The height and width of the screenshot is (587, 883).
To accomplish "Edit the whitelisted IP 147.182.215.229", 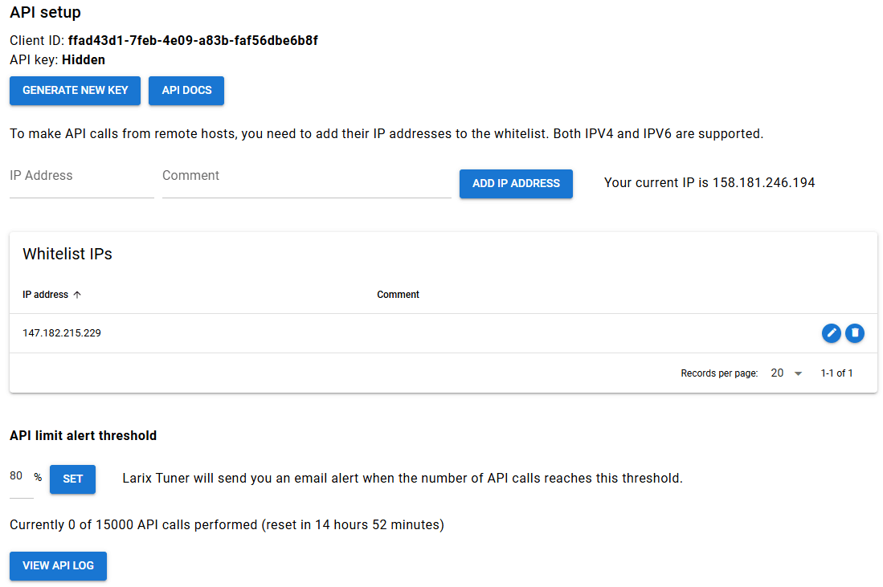I will pos(831,332).
